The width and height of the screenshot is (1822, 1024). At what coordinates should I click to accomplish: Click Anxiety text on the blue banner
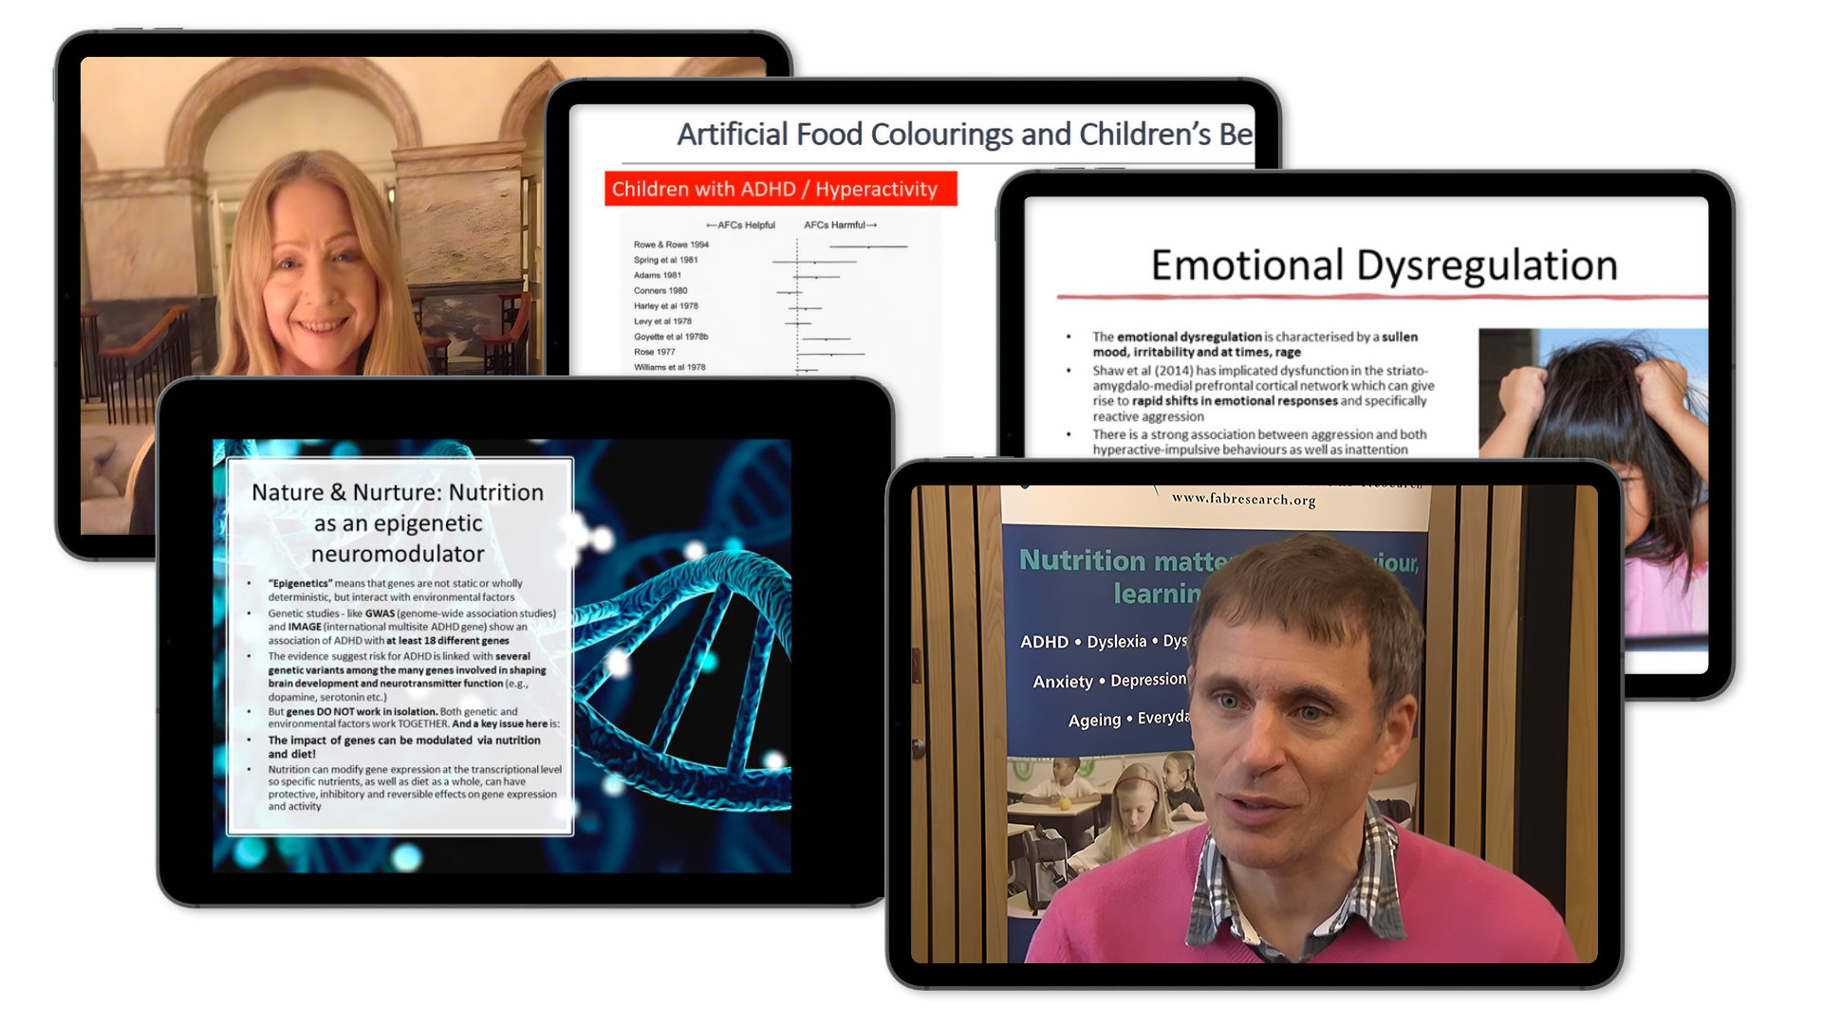pyautogui.click(x=1062, y=682)
